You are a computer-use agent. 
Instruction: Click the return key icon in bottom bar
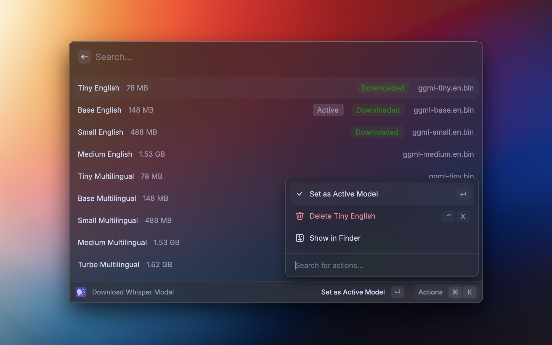tap(397, 292)
